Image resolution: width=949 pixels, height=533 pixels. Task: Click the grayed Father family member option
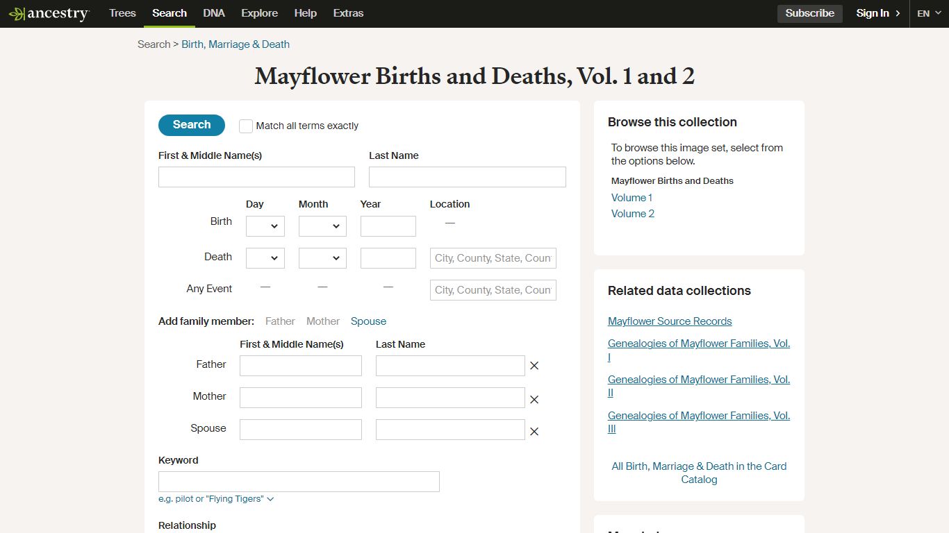(x=280, y=321)
